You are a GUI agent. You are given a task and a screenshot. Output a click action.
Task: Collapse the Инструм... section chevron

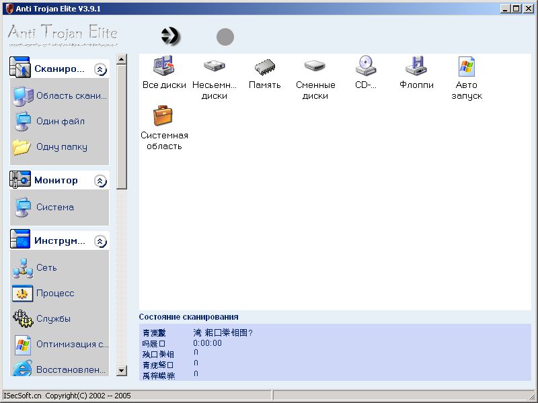[100, 241]
